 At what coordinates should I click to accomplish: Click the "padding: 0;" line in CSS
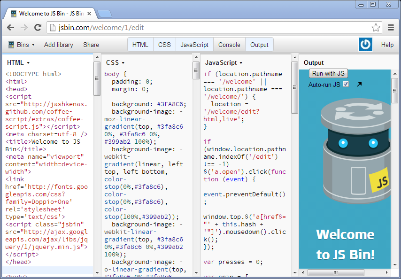coord(132,82)
